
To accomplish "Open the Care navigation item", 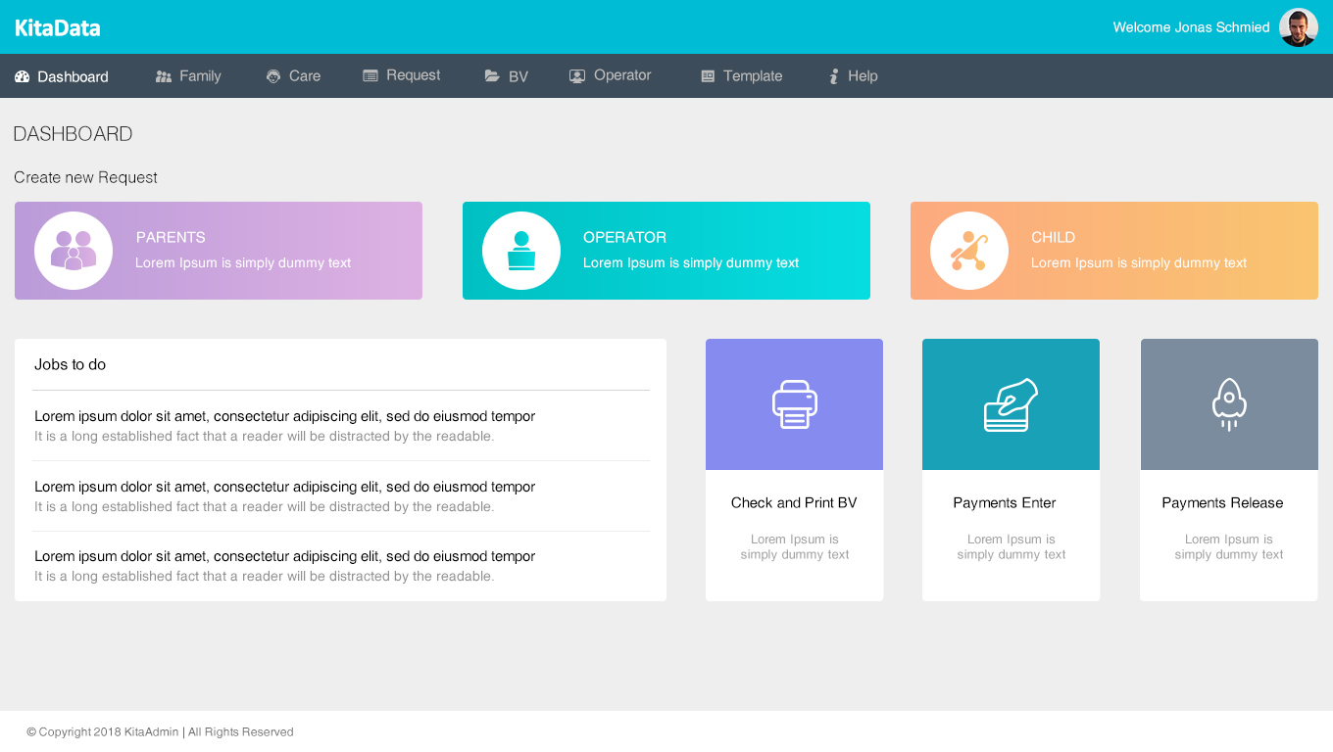I will (x=294, y=76).
